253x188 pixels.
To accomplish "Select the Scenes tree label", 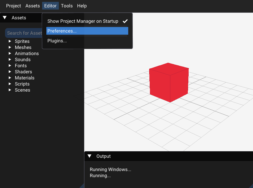I will click(x=23, y=90).
